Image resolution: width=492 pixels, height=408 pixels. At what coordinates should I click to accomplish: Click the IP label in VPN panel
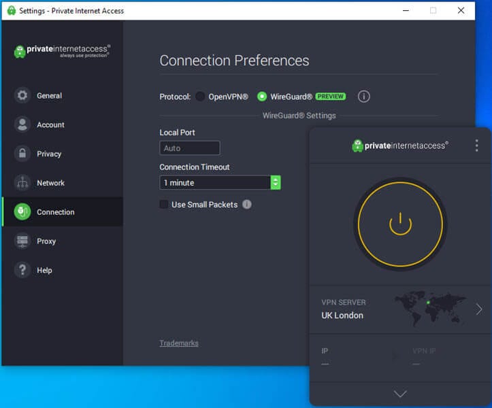[325, 351]
